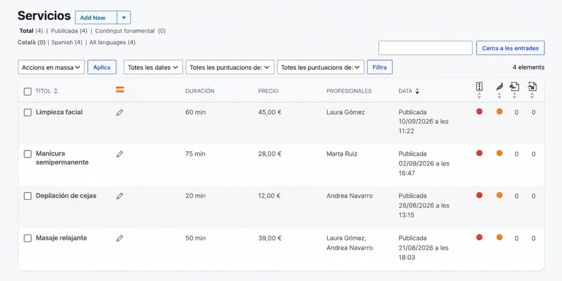
Task: Click orange readability dot for Limpieza facial
Action: click(500, 112)
